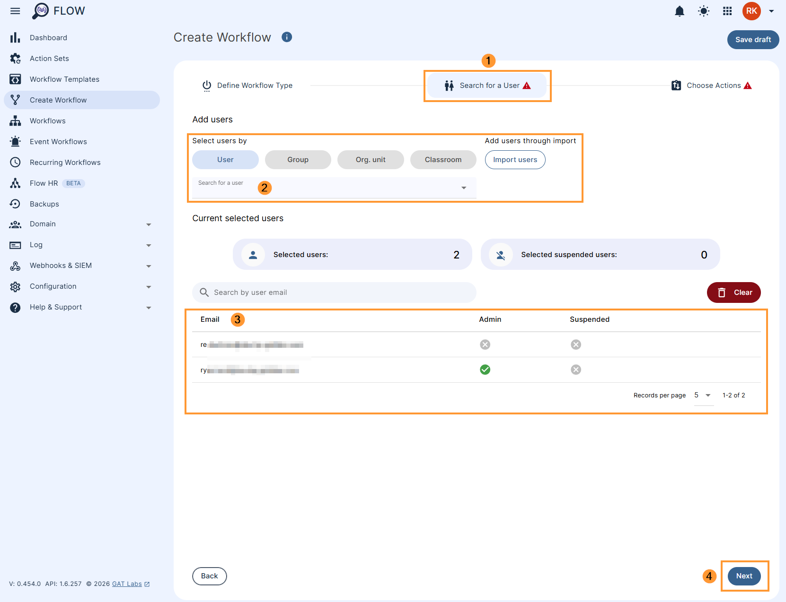Select users by Classroom
The width and height of the screenshot is (786, 602).
pos(443,160)
